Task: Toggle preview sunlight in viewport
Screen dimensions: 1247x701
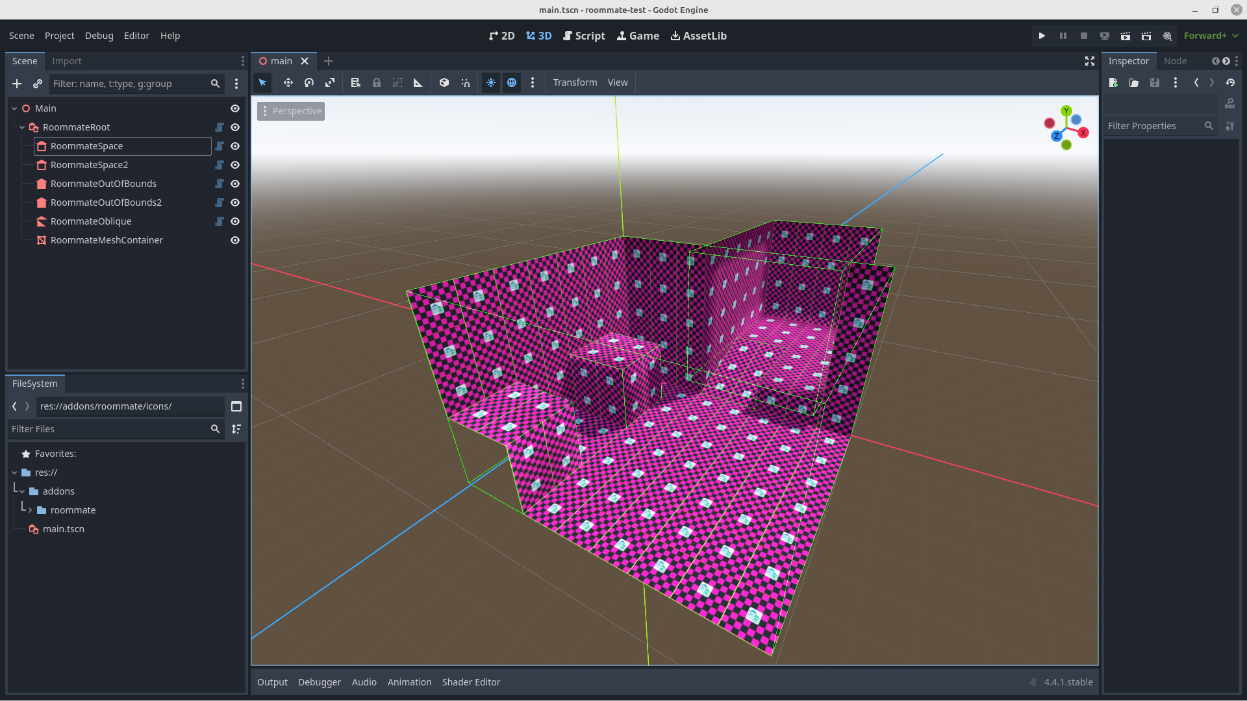Action: (491, 82)
